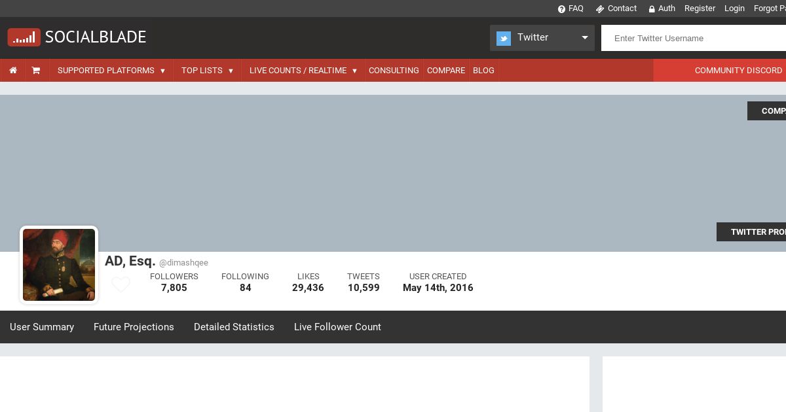
Task: Open the home icon in red navbar
Action: 13,70
